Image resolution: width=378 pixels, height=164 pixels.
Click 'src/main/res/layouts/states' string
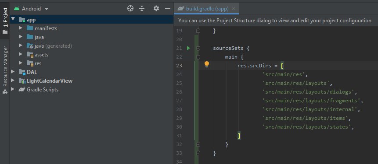tap(306, 127)
